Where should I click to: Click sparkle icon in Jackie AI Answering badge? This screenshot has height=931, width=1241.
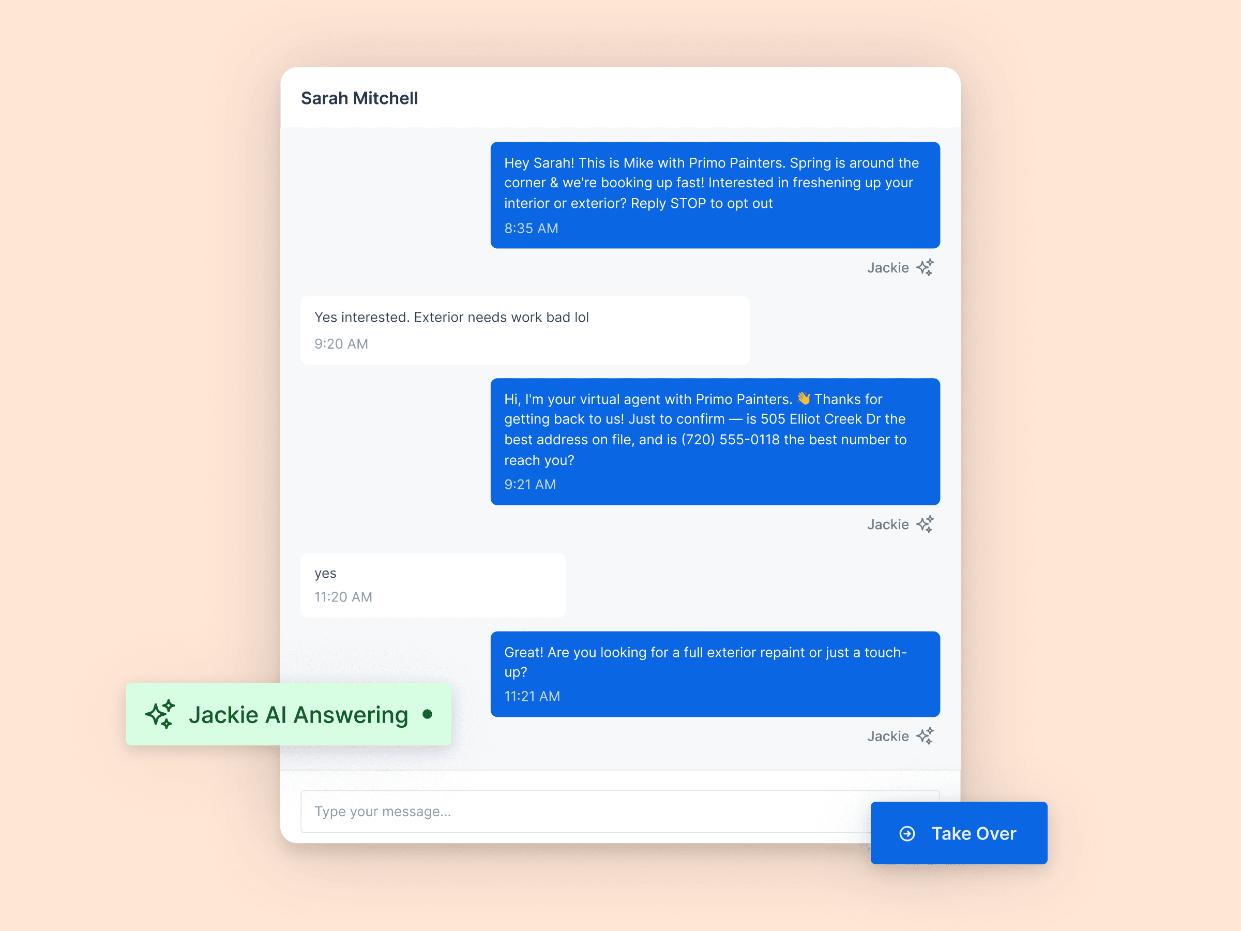click(160, 714)
